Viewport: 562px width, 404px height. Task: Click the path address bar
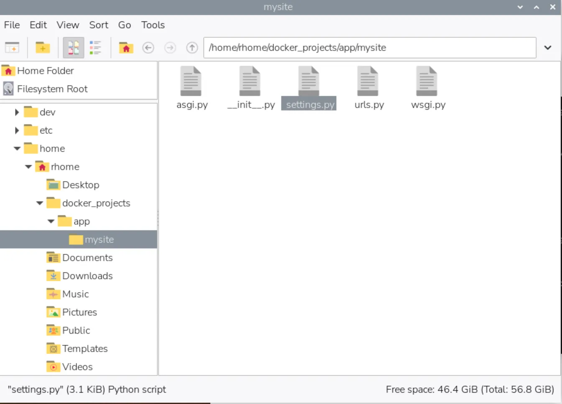point(370,48)
